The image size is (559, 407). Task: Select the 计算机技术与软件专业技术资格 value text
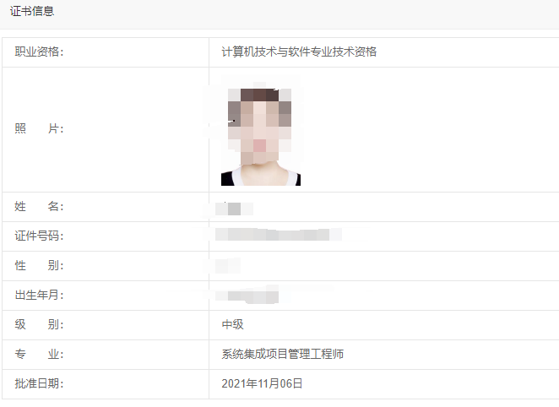tap(299, 52)
